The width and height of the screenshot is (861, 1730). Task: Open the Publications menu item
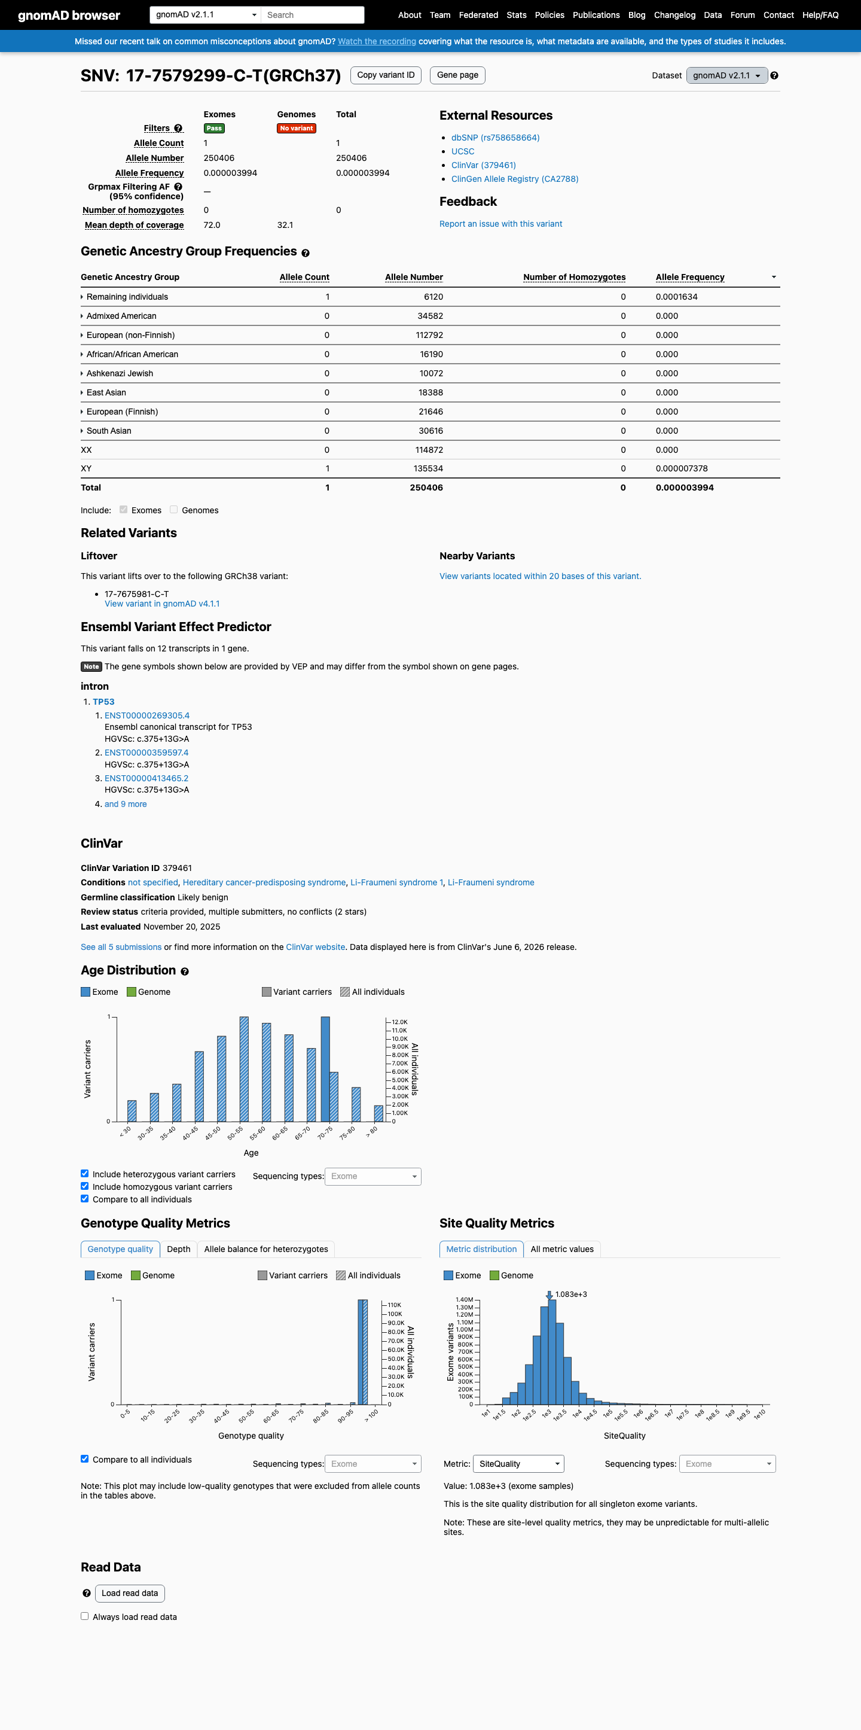(x=596, y=15)
